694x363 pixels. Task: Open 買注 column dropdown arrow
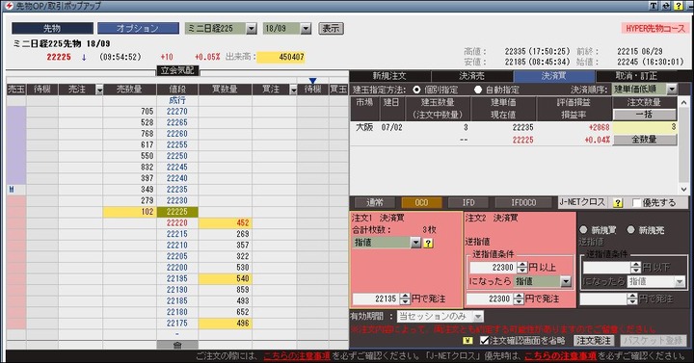[x=293, y=90]
